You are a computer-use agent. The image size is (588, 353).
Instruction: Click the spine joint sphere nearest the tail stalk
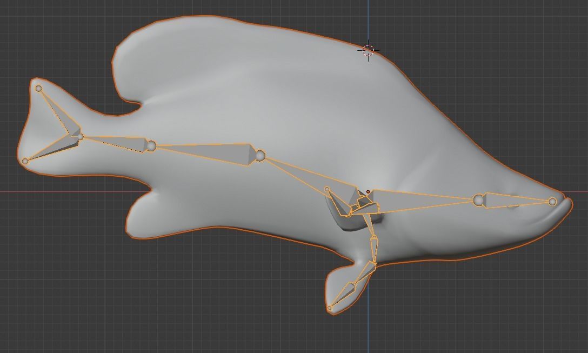pyautogui.click(x=151, y=145)
